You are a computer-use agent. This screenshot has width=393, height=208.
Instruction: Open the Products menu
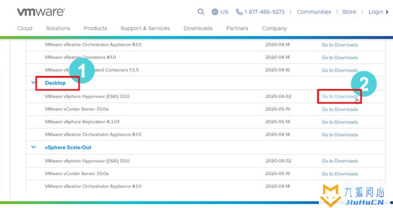(95, 28)
